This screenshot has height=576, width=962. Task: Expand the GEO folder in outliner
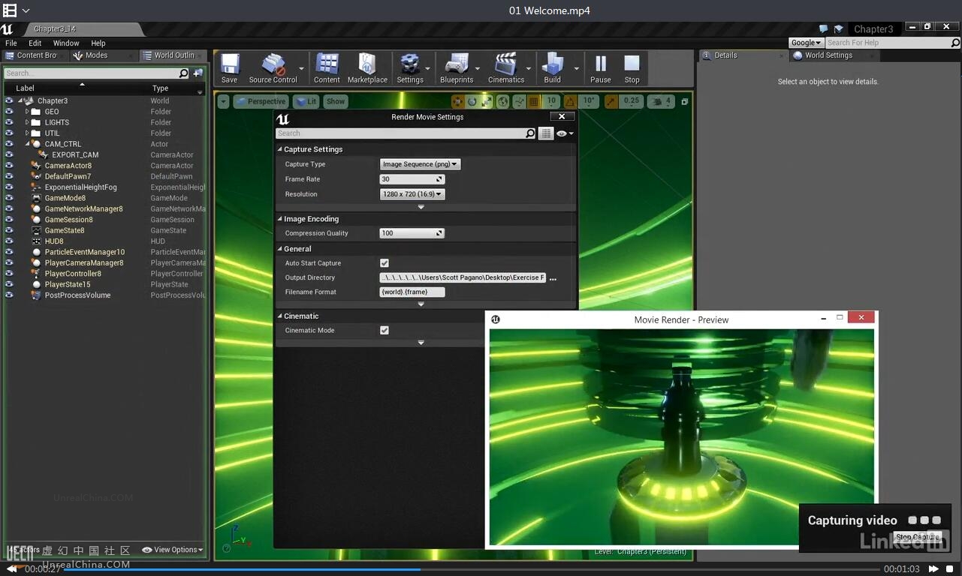[27, 112]
